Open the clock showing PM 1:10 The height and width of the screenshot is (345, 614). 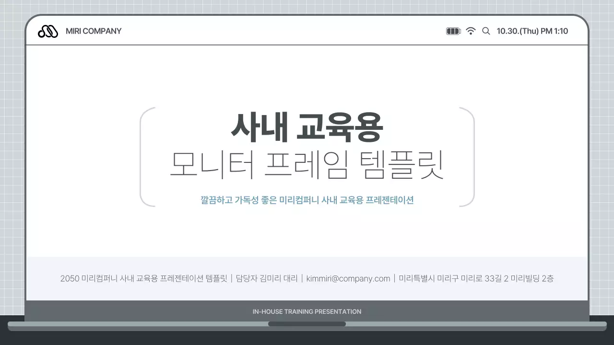point(555,31)
